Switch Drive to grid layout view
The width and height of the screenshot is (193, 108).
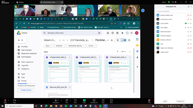coord(124,40)
